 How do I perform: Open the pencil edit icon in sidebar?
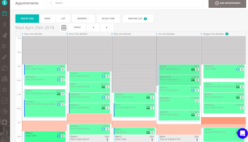(x=5, y=57)
